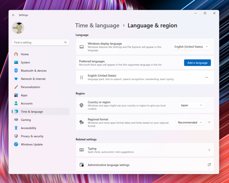This screenshot has width=229, height=183.
Task: Open Bluetooth & devices
Action: (41, 71)
